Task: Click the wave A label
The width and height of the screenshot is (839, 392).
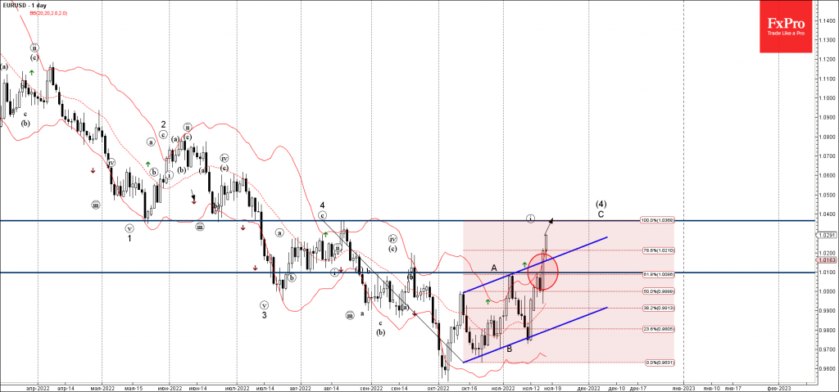Action: pos(493,268)
